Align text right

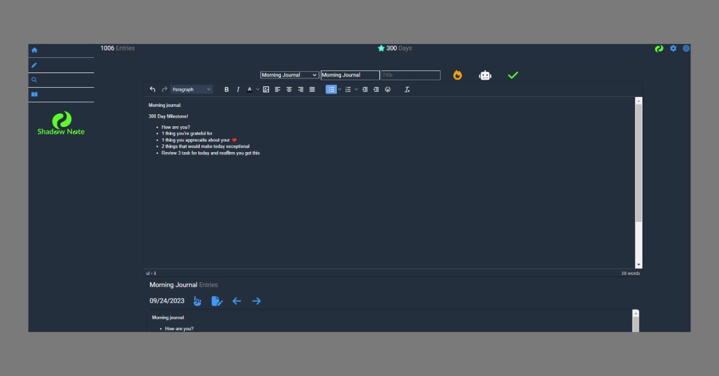click(301, 90)
